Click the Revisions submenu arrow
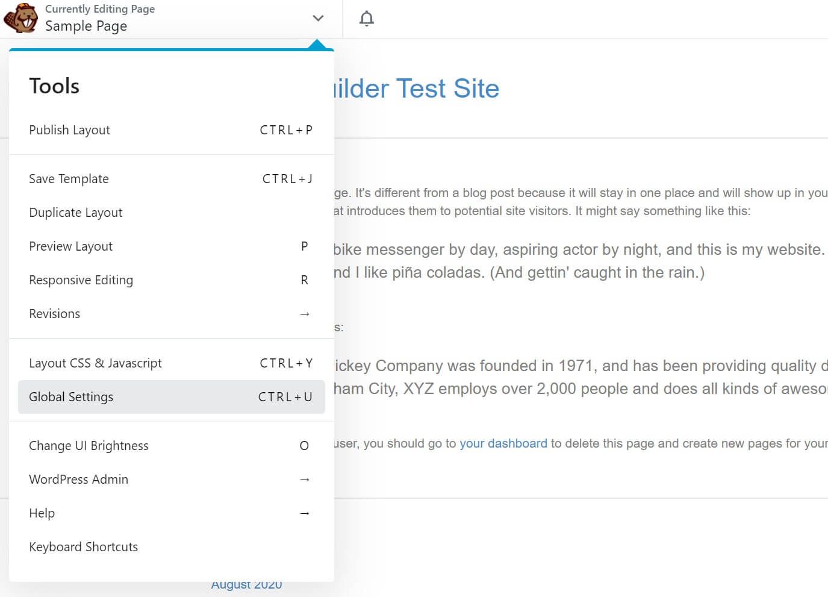This screenshot has height=597, width=828. click(x=305, y=313)
